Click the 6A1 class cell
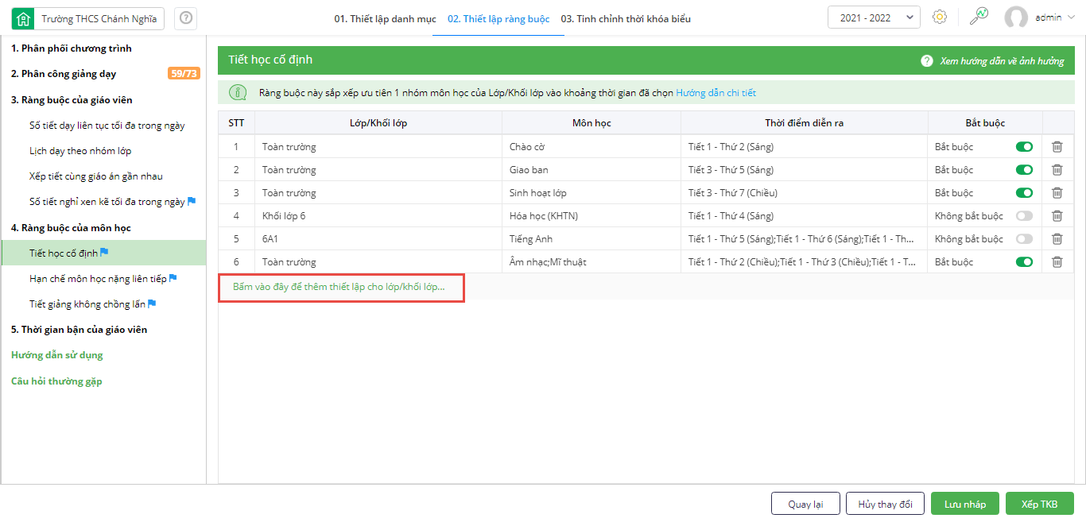Viewport: 1086px width, 522px height. click(378, 239)
